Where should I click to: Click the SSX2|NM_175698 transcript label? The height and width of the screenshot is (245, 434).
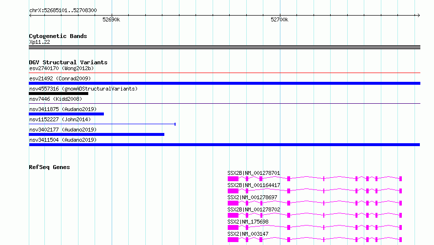[x=248, y=222]
